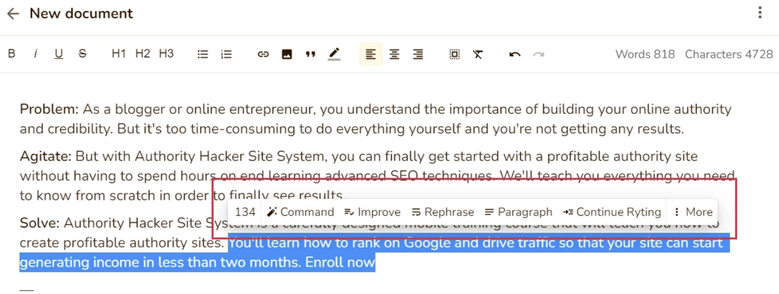Right align the text
This screenshot has width=779, height=294.
coord(418,54)
